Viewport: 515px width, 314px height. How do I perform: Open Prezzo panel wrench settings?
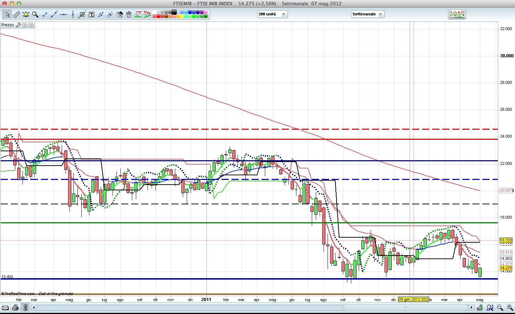[18, 25]
